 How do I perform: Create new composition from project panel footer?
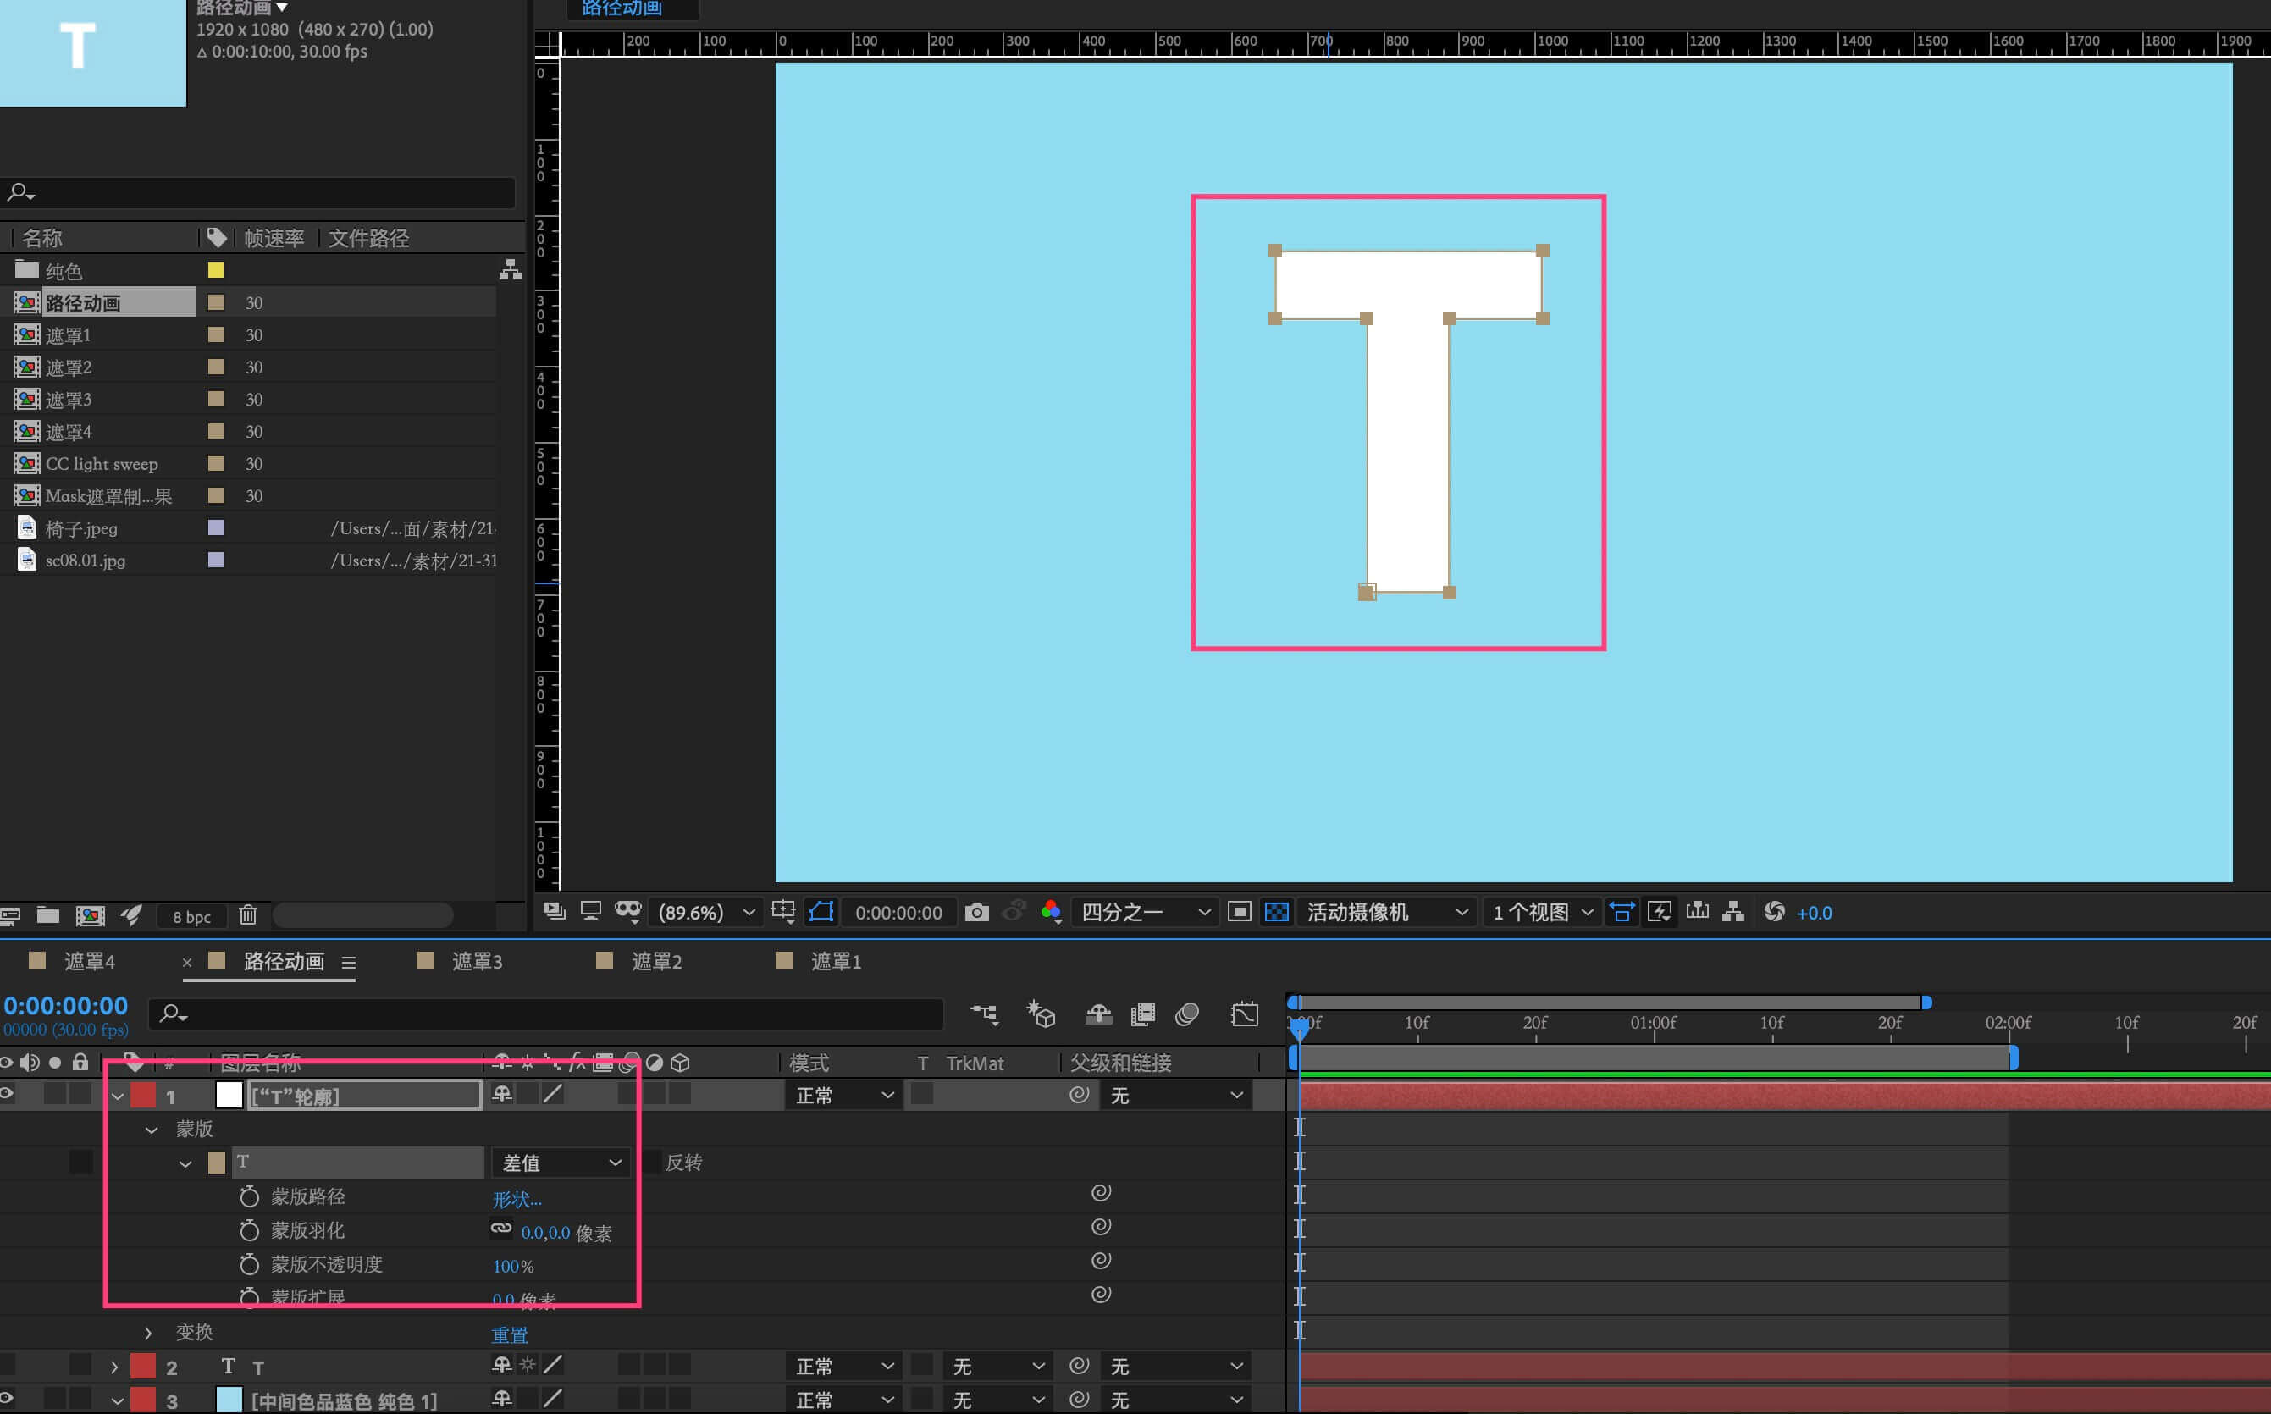(x=90, y=915)
